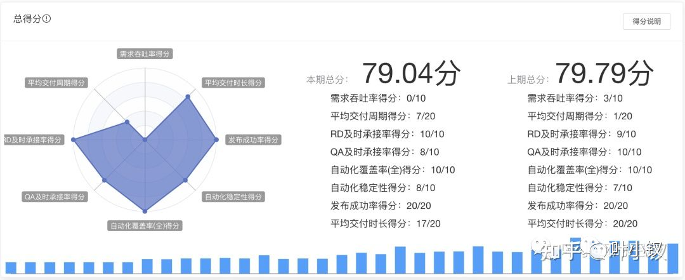Open the 得分说明 button
The image size is (685, 280).
[x=646, y=22]
